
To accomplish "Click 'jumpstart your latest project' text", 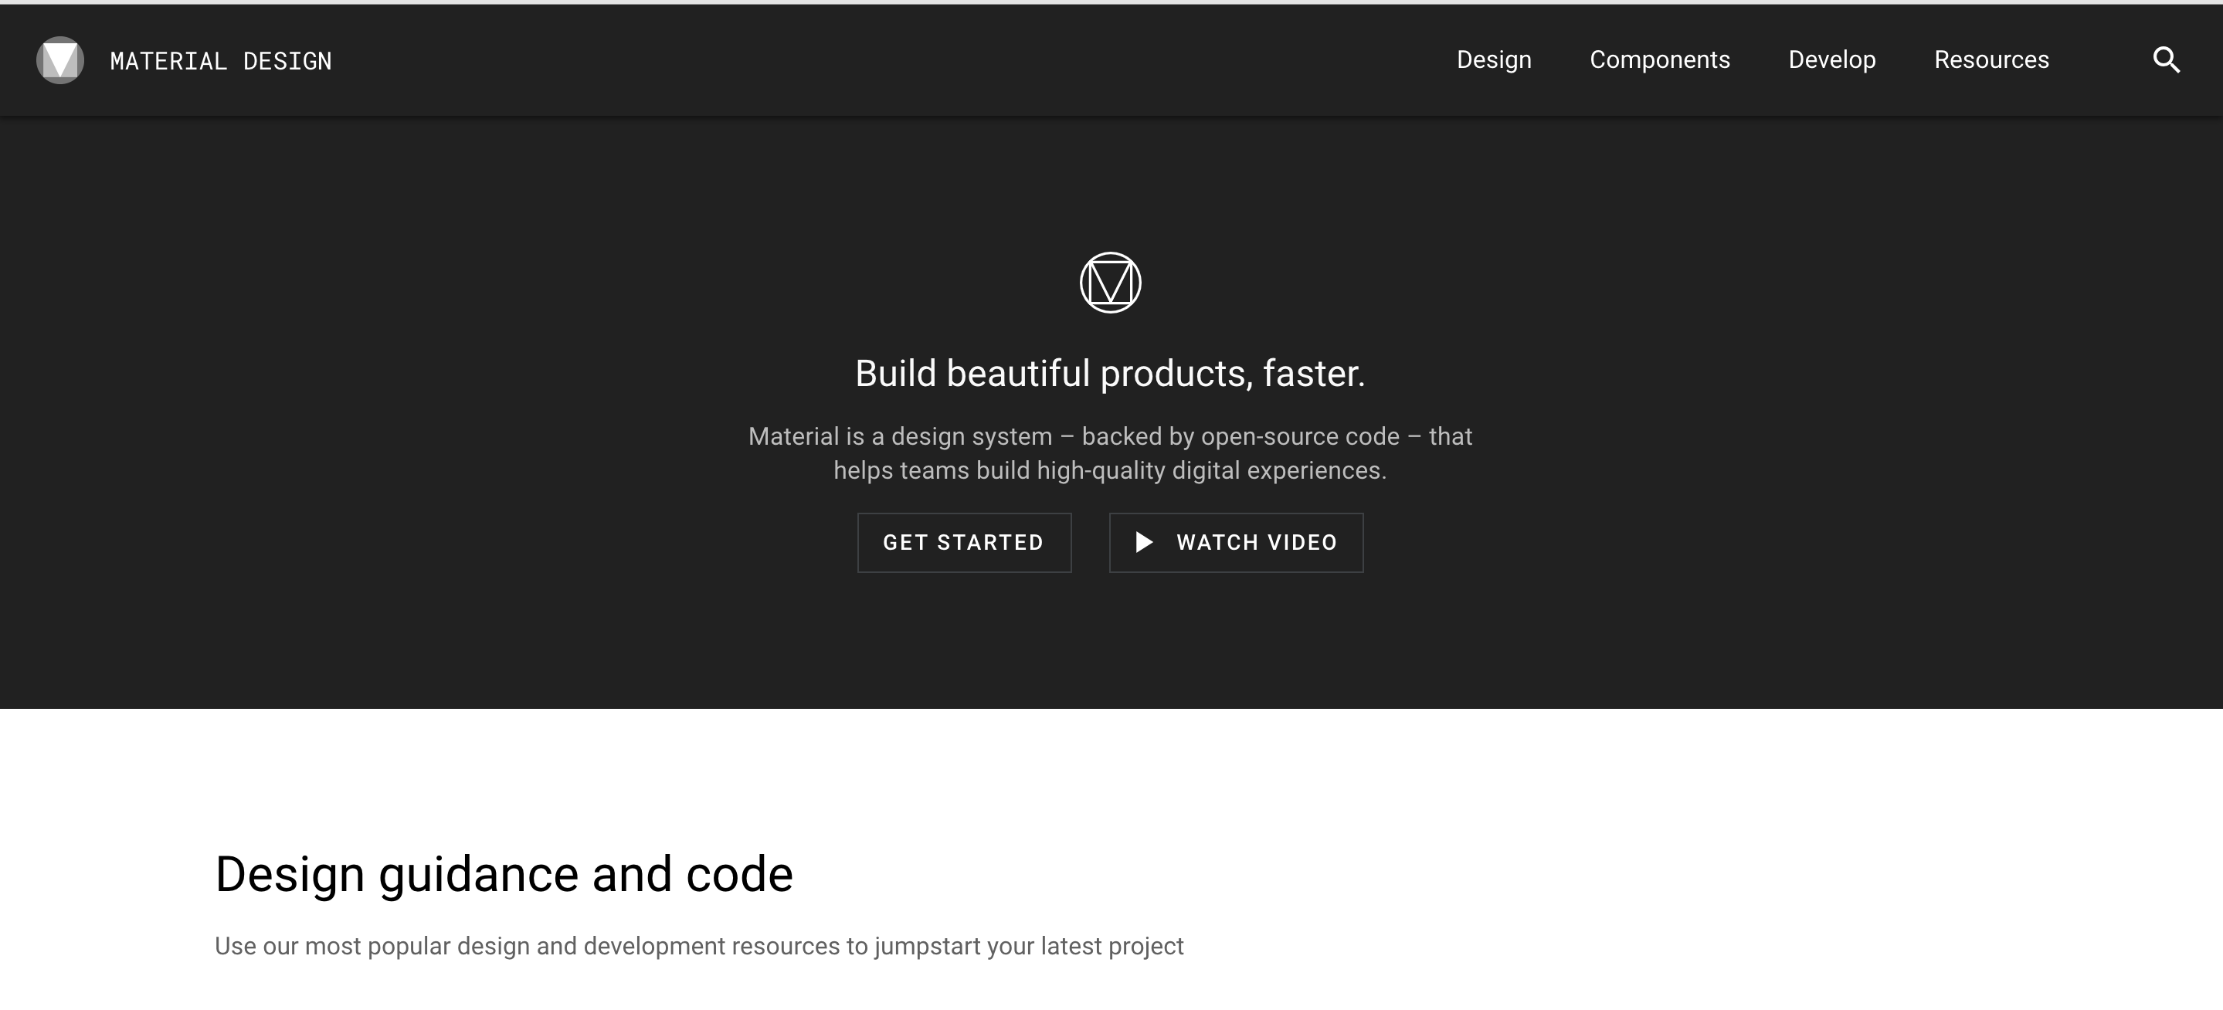I will pyautogui.click(x=1029, y=946).
